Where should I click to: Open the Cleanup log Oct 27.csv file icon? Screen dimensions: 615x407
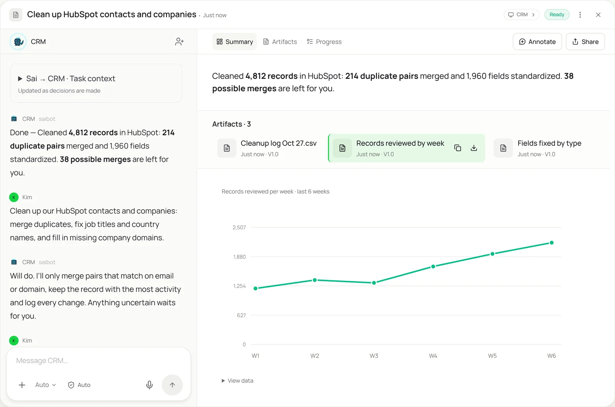click(x=227, y=148)
